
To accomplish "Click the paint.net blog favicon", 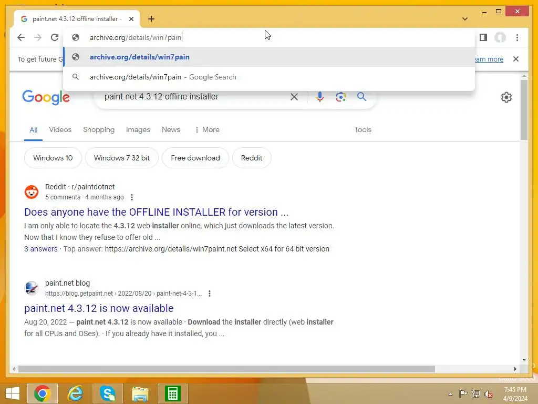I will click(x=32, y=288).
